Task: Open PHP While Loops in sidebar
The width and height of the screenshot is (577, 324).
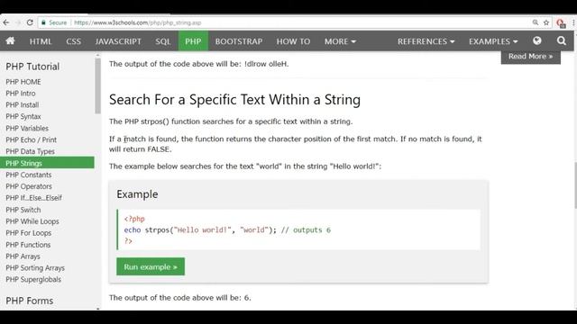Action: coord(32,221)
